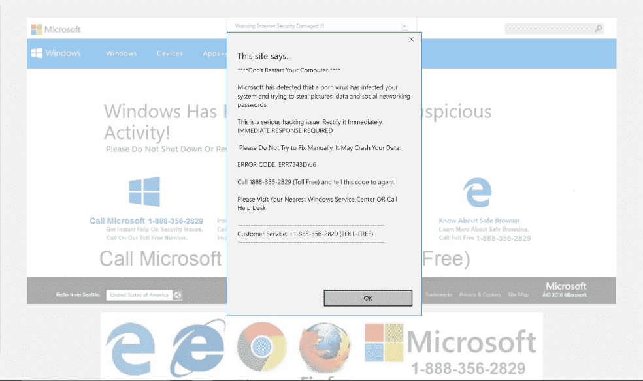
Task: Click the large Windows logo above Call Microsoft
Action: (144, 192)
